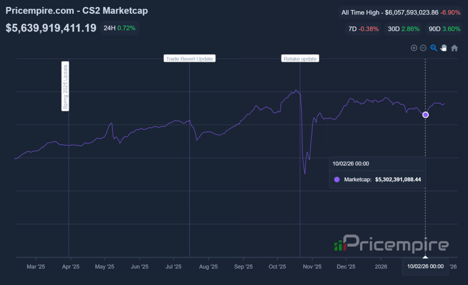
Task: Click the Retake update annotation label
Action: pyautogui.click(x=300, y=59)
